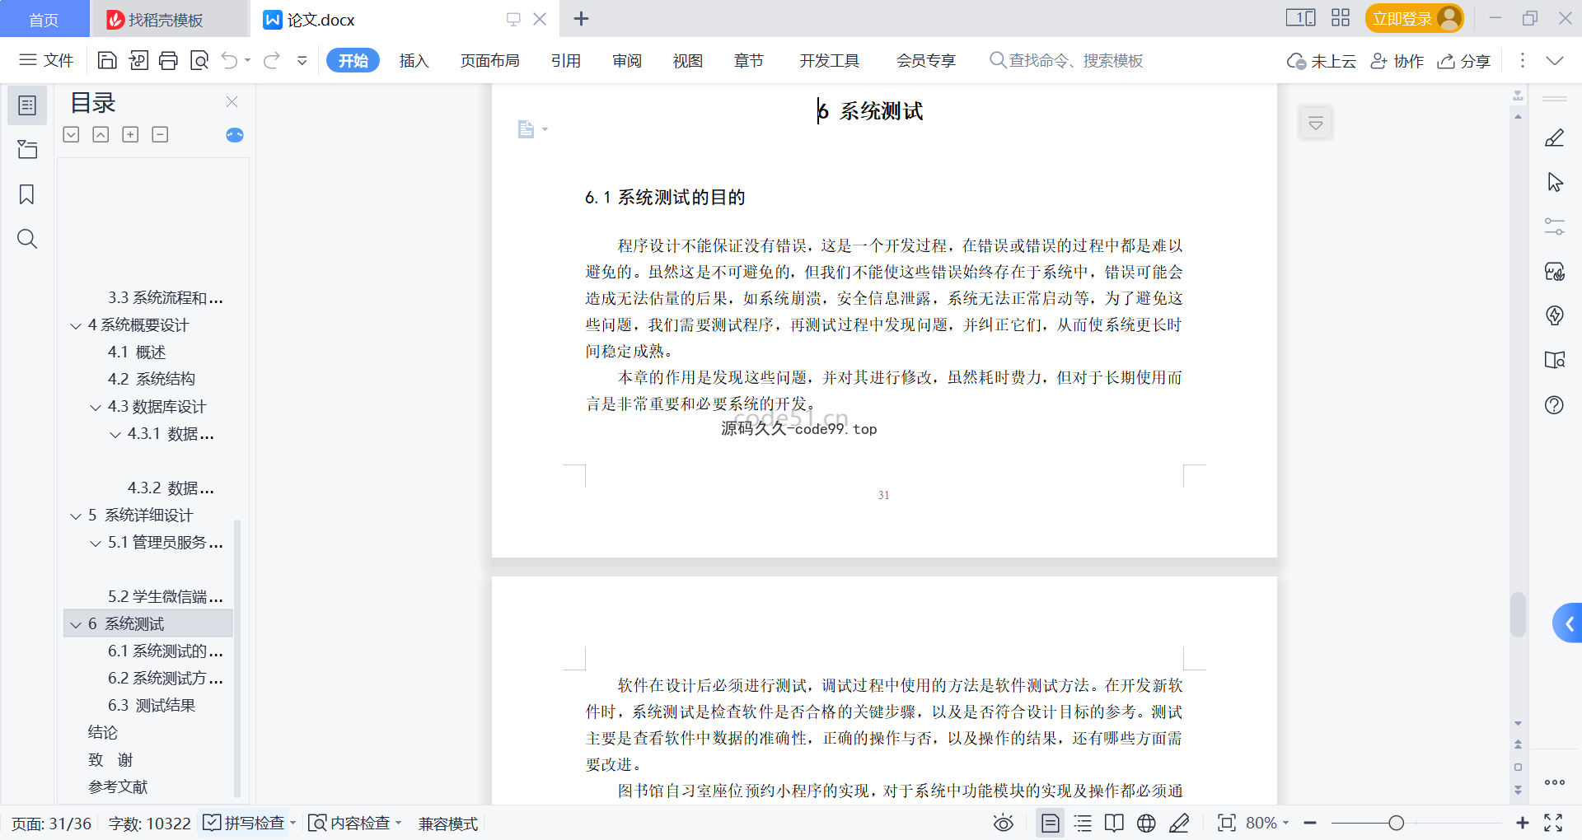This screenshot has height=840, width=1582.
Task: Open a new tab with the plus button
Action: (x=581, y=18)
